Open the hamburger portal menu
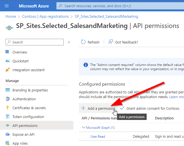This screenshot has height=146, width=184. 7,6
